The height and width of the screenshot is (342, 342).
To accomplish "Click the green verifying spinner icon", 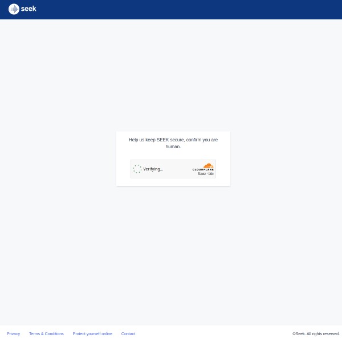I will tap(137, 169).
